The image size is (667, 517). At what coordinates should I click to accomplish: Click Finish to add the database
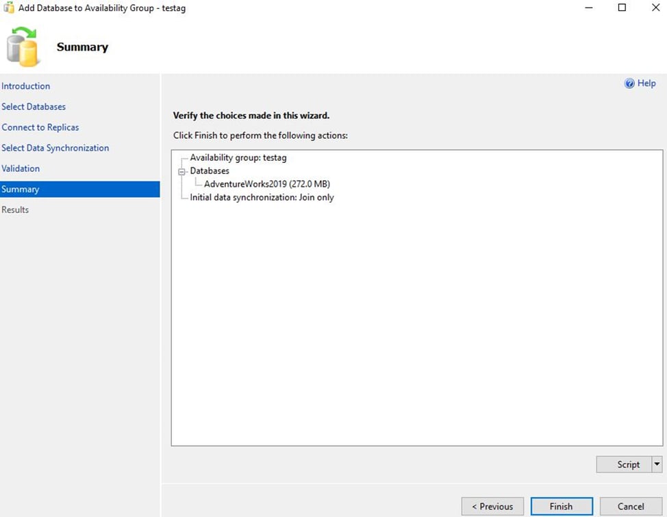point(561,506)
